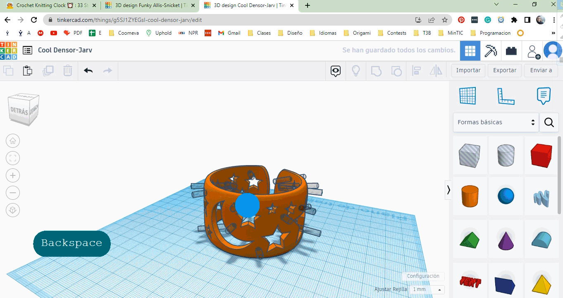Toggle perspective view in the left sidebar
The height and width of the screenshot is (298, 563).
13,210
